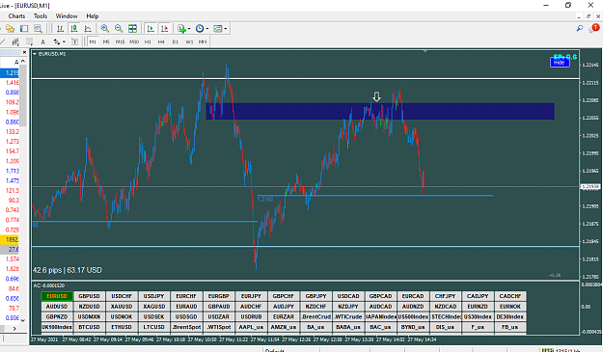The width and height of the screenshot is (603, 352).
Task: Open the chart templates icon
Action: tap(218, 28)
